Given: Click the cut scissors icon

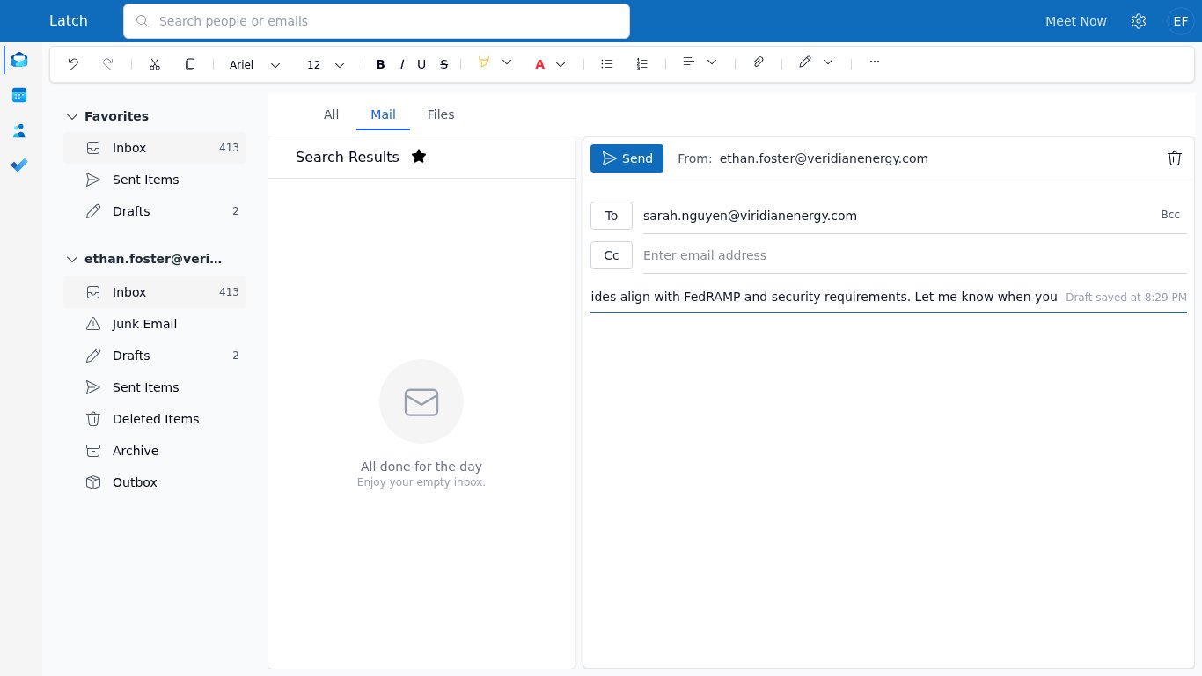Looking at the screenshot, I should point(155,64).
